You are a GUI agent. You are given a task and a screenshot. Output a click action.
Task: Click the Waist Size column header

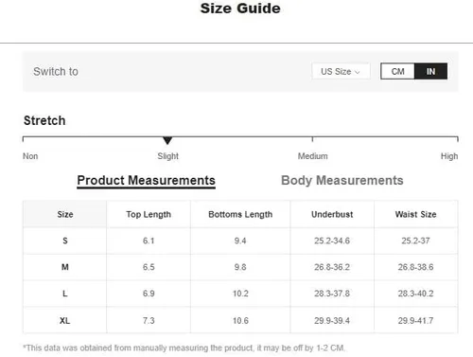(415, 214)
